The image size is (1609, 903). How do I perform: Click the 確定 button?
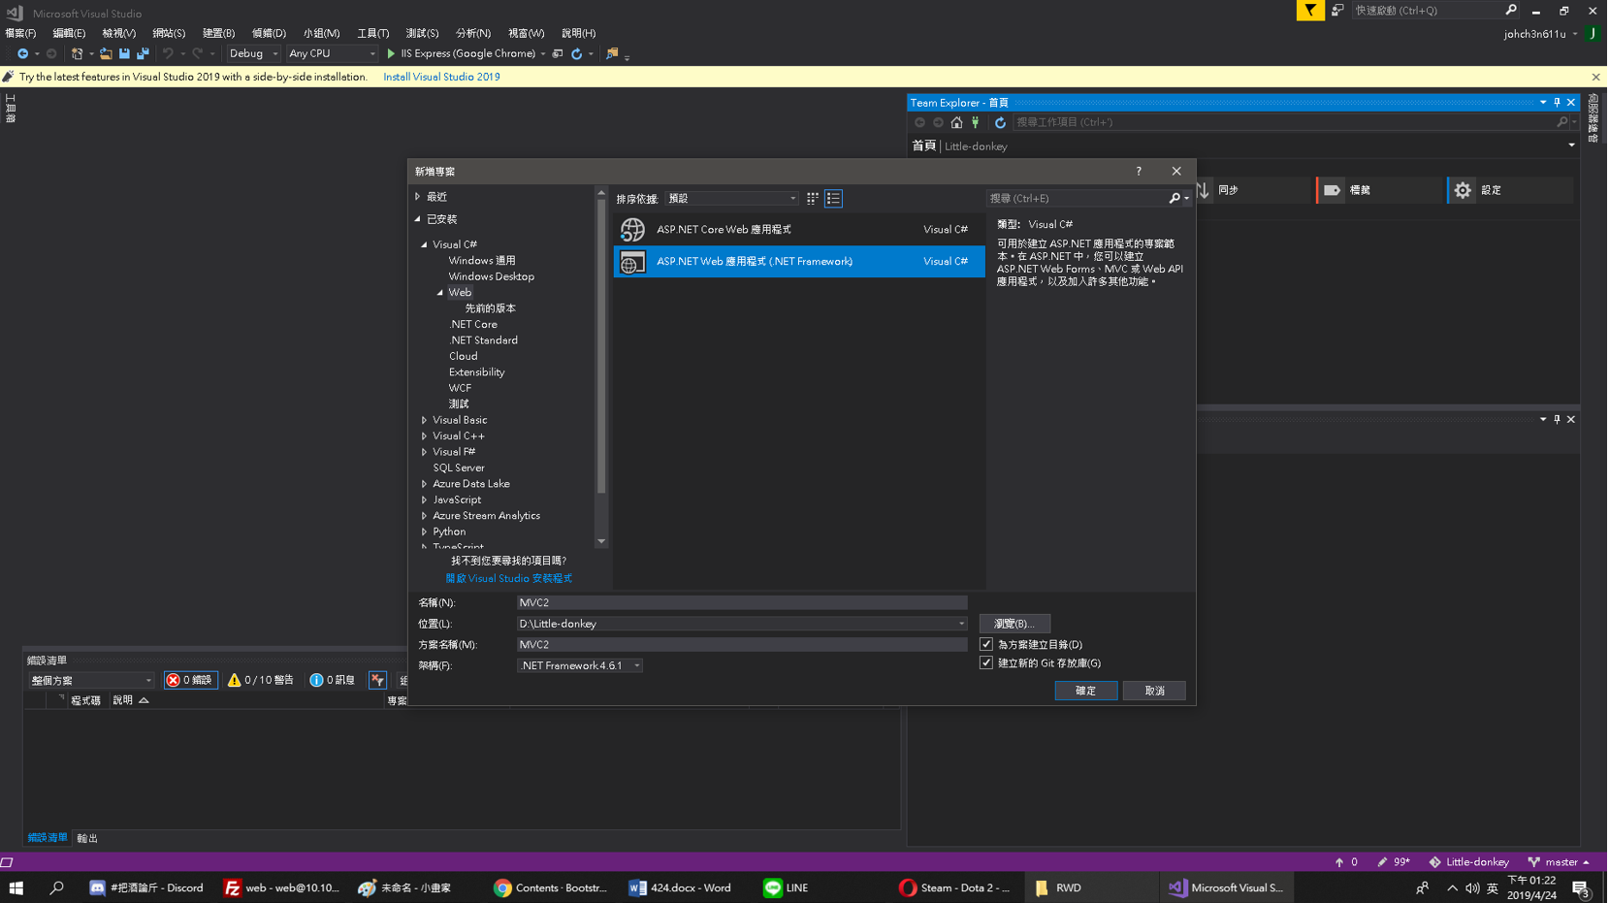click(x=1086, y=691)
